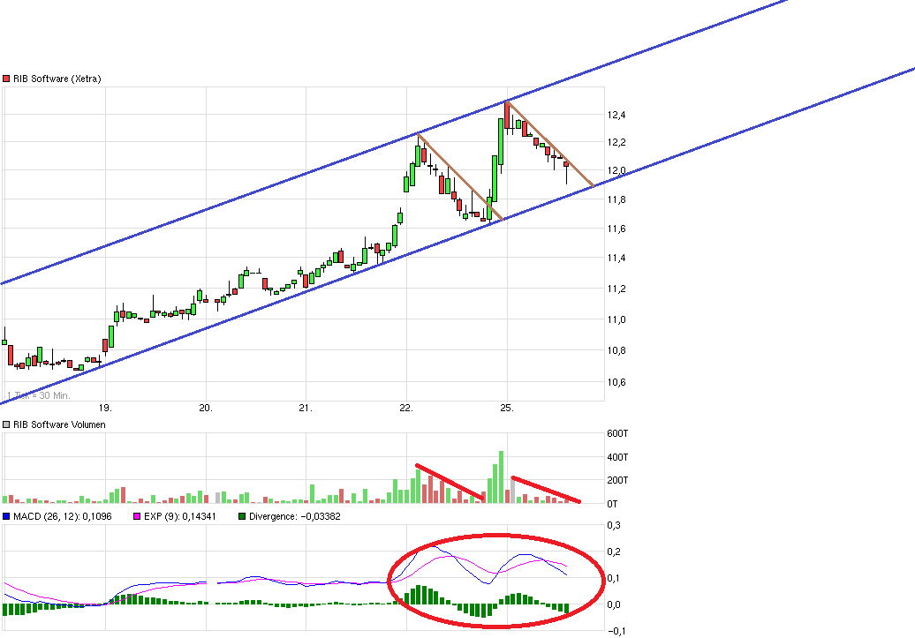This screenshot has height=638, width=915.
Task: Click the gray RIB Software Volumen legend square
Action: tap(7, 424)
